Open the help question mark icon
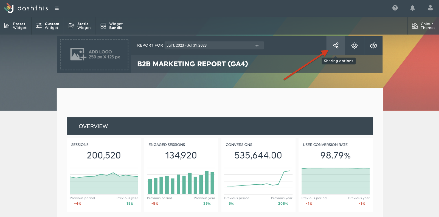439x217 pixels. point(395,8)
